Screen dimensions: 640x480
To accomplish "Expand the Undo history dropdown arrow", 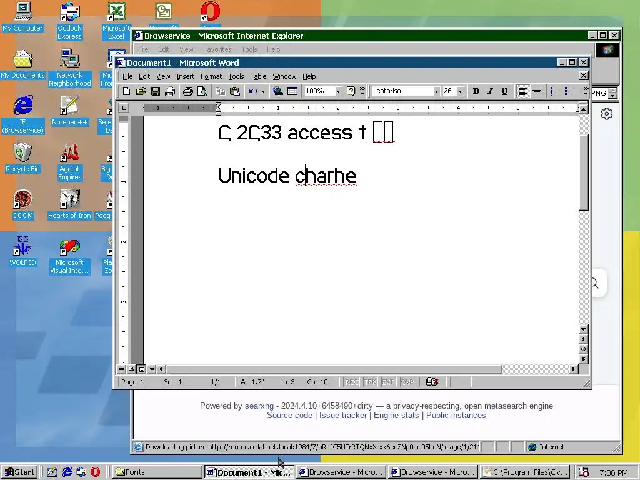I will click(x=263, y=91).
